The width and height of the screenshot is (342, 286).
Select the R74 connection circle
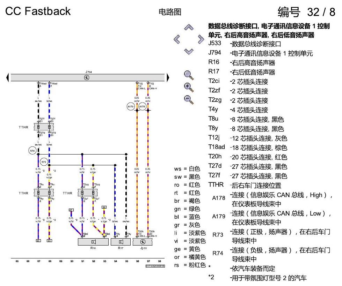[x=32, y=151]
